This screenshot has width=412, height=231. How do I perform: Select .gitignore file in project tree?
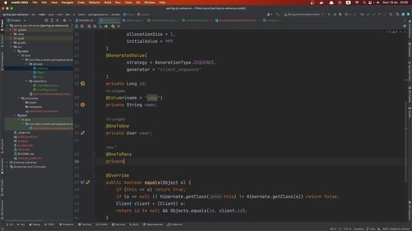point(24,133)
